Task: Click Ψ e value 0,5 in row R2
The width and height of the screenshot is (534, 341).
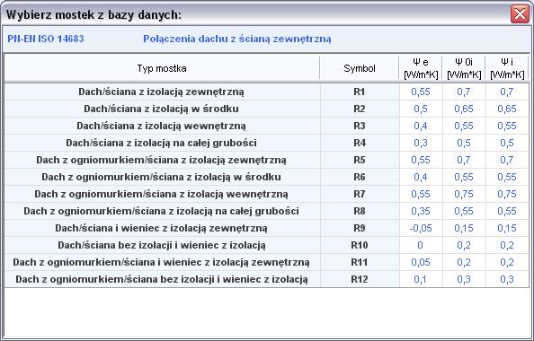Action: (x=421, y=109)
